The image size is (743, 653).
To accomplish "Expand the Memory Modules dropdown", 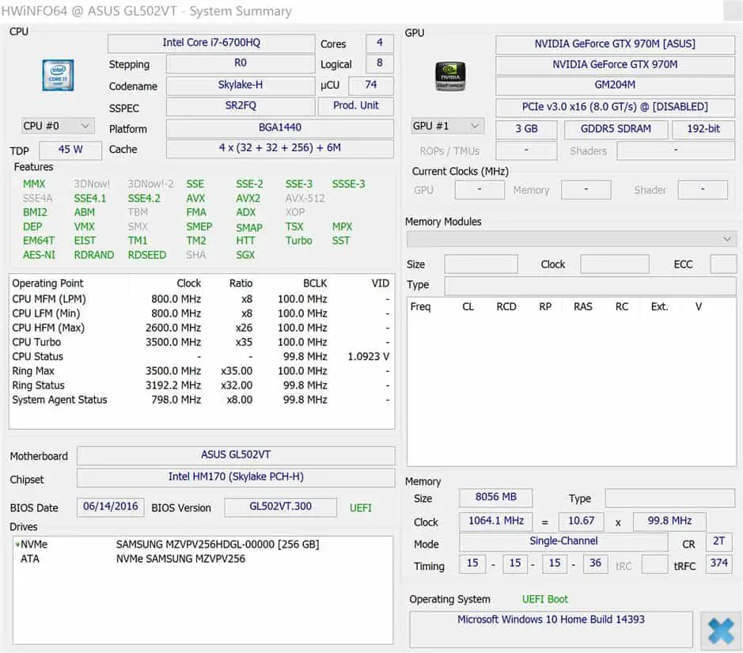I will coord(571,239).
